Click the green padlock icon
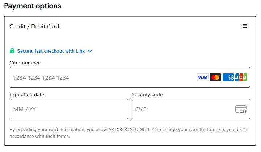 12,51
